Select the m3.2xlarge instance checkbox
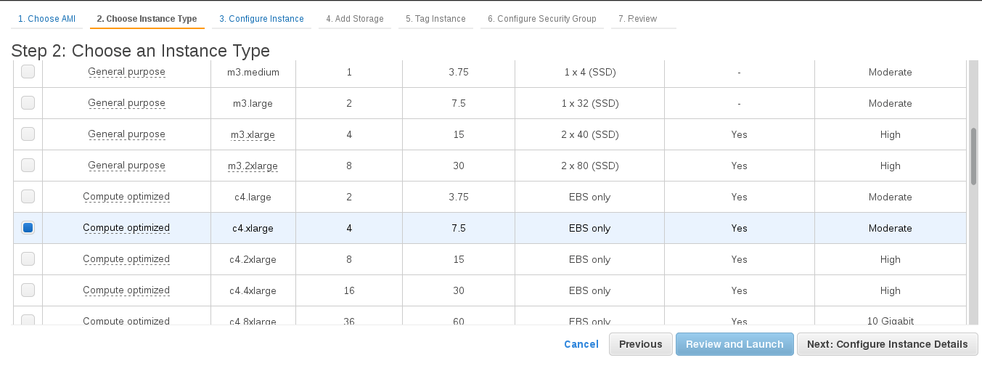 [x=28, y=165]
